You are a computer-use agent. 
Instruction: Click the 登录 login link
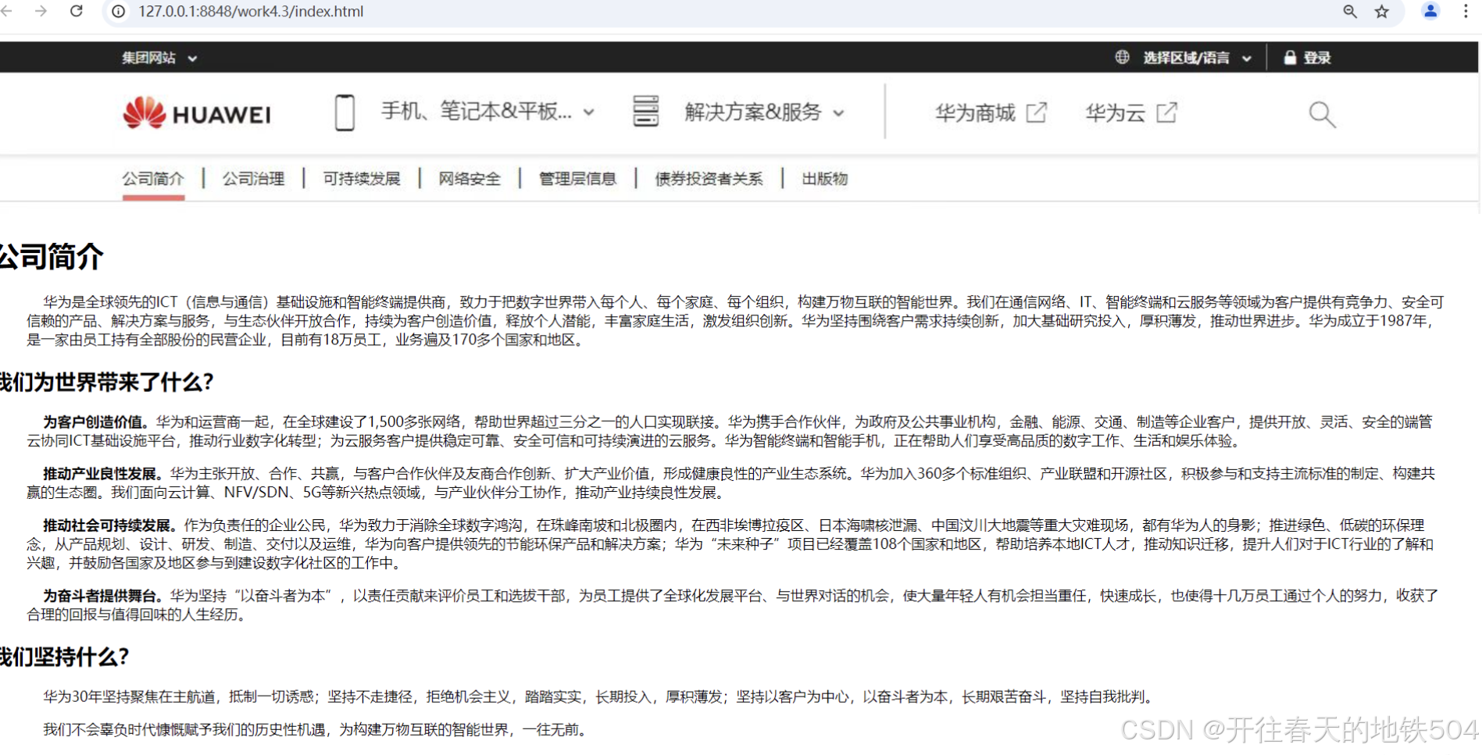[1317, 58]
